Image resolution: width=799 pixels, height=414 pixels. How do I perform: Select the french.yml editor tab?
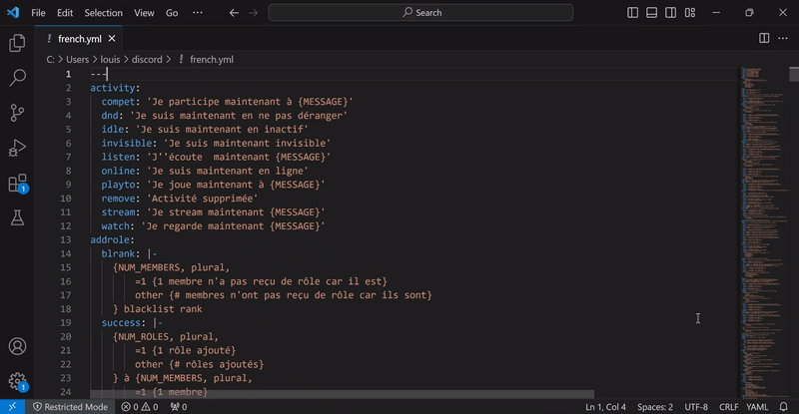(79, 39)
